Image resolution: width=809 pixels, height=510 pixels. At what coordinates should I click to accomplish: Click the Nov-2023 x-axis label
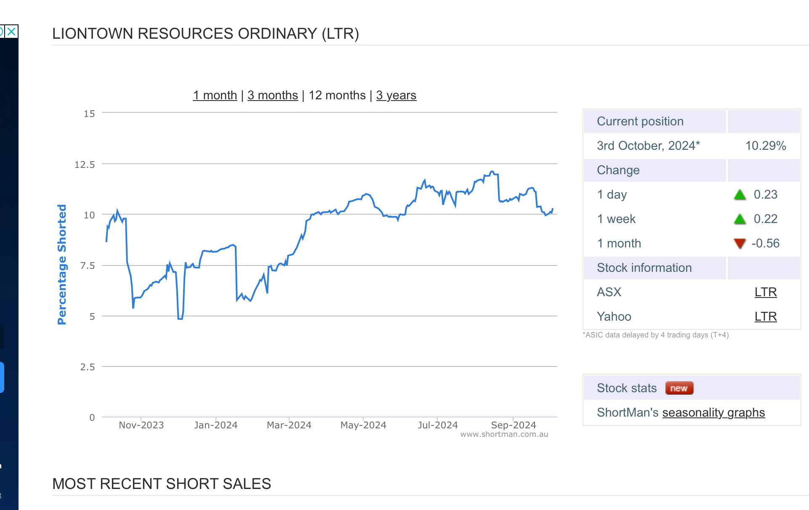(141, 425)
